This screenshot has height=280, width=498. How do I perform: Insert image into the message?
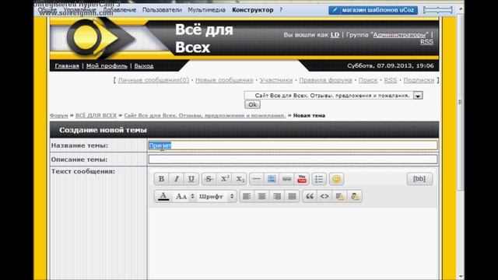[272, 179]
